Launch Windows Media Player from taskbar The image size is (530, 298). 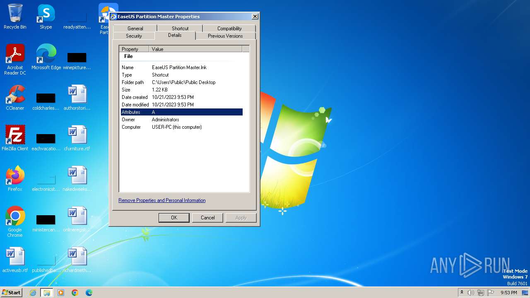click(61, 293)
